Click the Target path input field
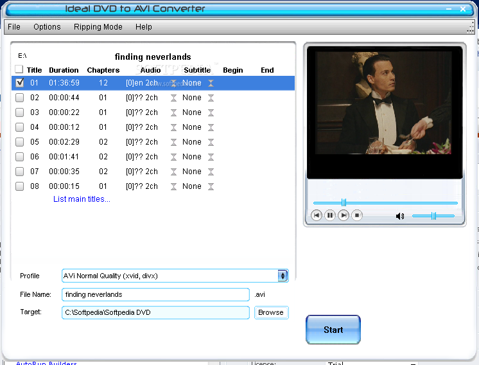This screenshot has width=479, height=365. (155, 312)
